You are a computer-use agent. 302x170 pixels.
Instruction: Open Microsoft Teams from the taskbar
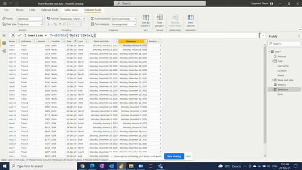[160, 166]
